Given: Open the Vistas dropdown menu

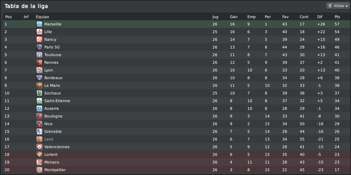Looking at the screenshot, I should (337, 6).
